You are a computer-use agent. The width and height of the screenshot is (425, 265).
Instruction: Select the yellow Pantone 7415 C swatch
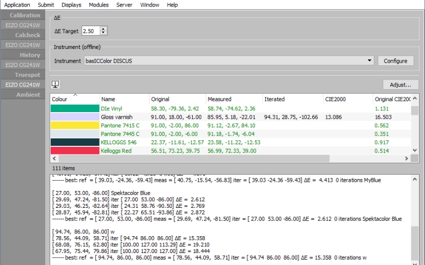75,126
